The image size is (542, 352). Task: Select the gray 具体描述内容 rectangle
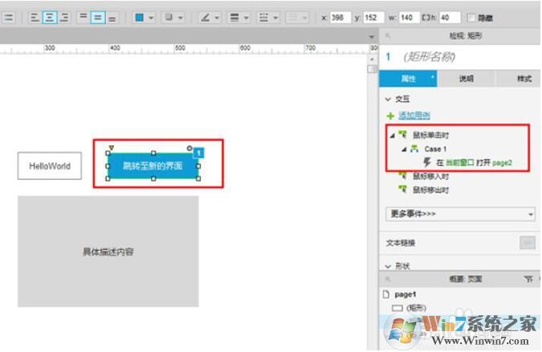pyautogui.click(x=108, y=252)
